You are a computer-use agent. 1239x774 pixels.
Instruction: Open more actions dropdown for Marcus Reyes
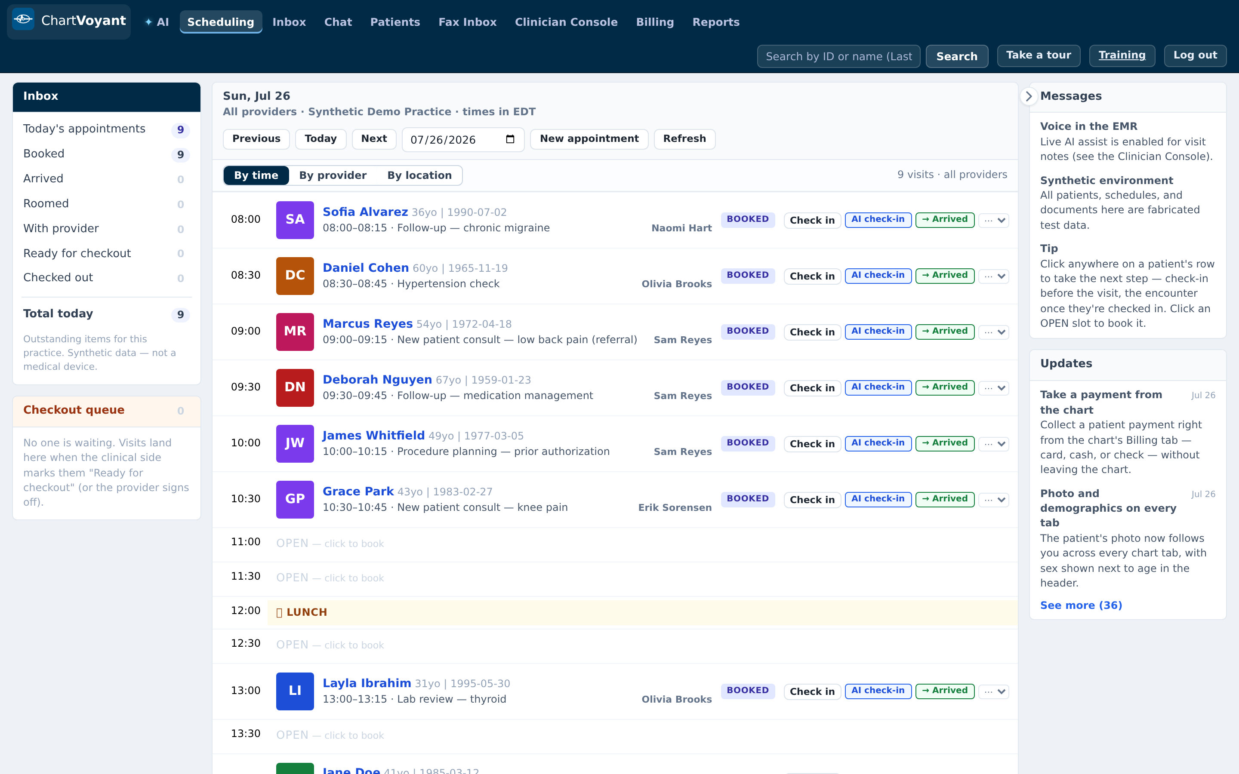tap(994, 332)
